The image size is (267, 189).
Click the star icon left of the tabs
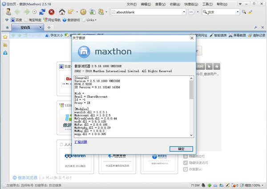(7, 28)
